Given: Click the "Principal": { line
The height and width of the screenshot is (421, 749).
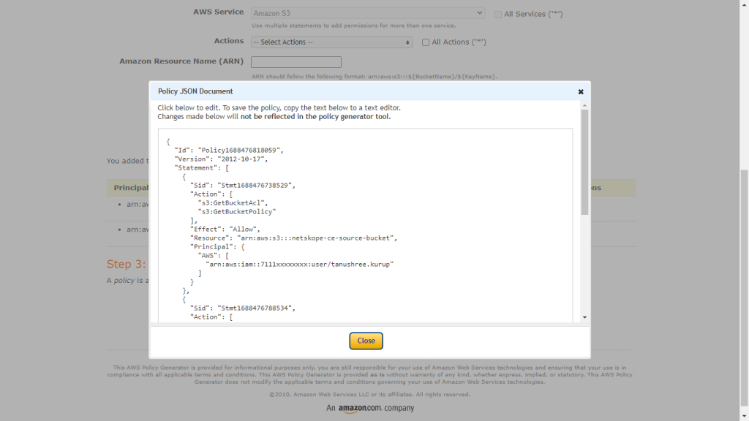Looking at the screenshot, I should [x=217, y=247].
